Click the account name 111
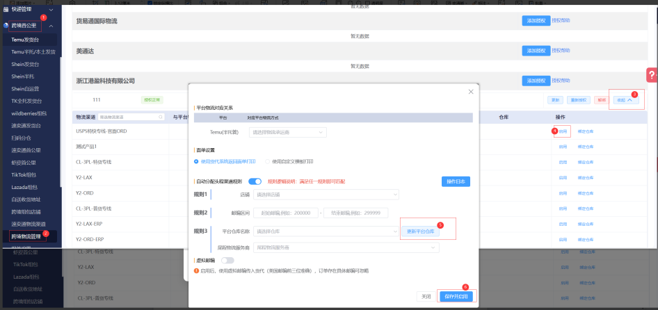 97,100
